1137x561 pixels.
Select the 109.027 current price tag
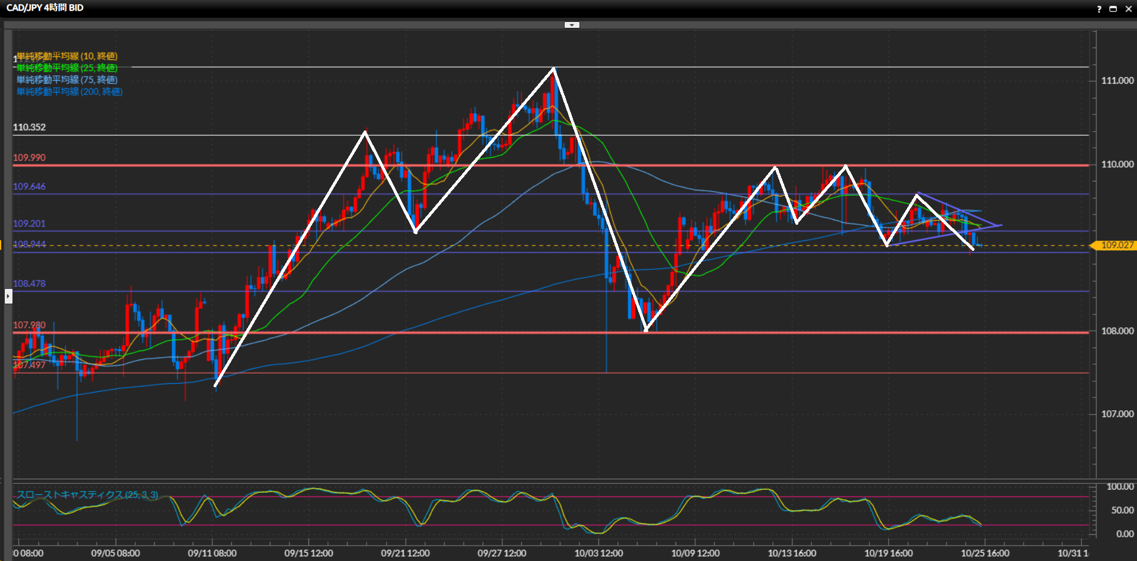[x=1115, y=246]
